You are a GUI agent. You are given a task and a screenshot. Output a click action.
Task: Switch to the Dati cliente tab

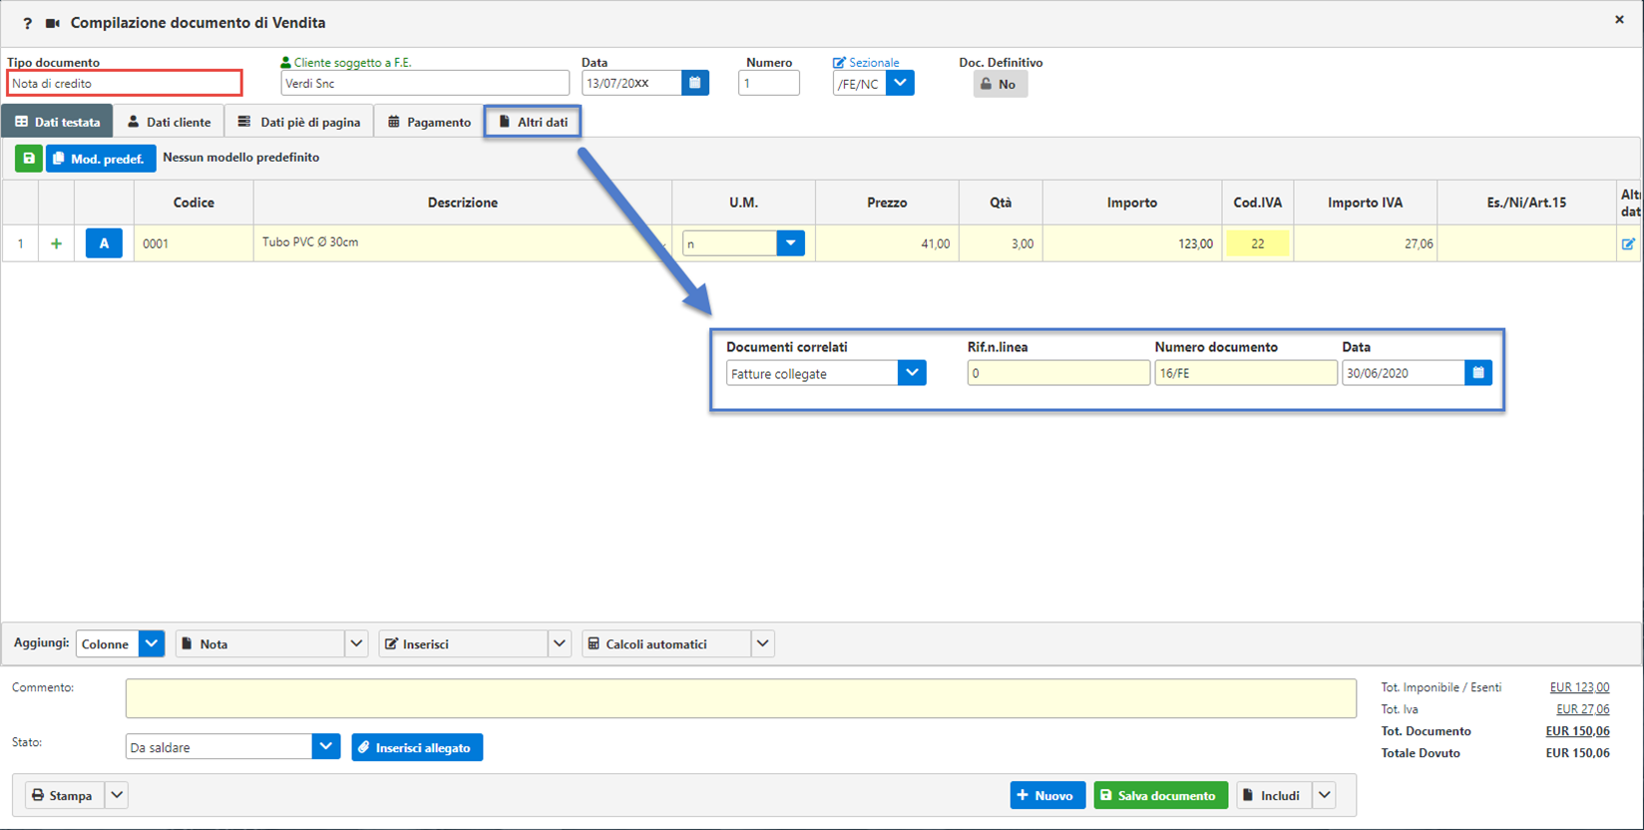[169, 122]
